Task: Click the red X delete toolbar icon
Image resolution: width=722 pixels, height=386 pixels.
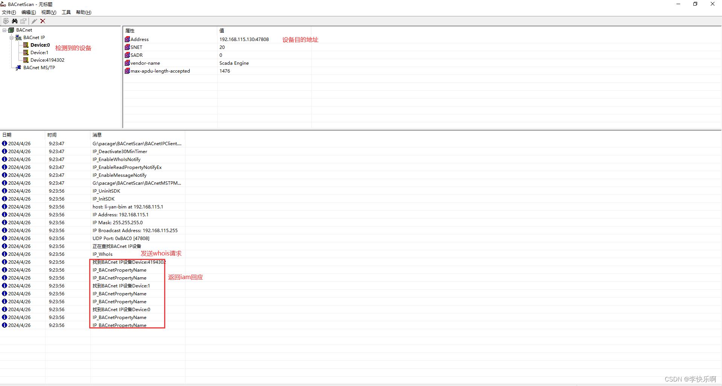Action: pos(43,21)
